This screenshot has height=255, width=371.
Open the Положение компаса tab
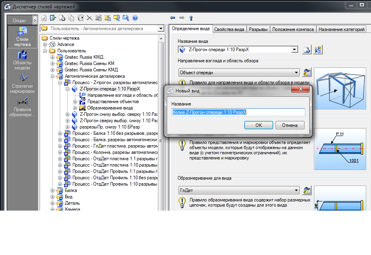click(x=293, y=29)
